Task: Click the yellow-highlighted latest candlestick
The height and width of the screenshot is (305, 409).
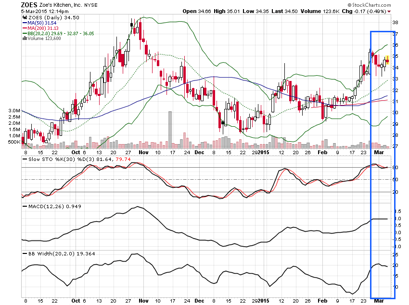Action: pyautogui.click(x=387, y=60)
